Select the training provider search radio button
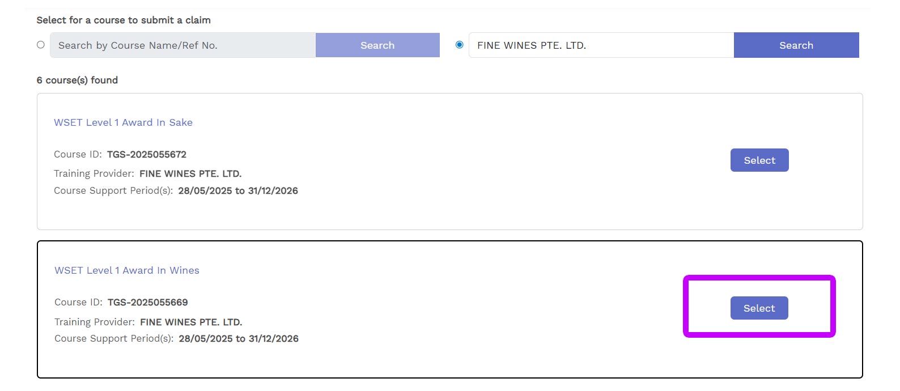Viewport: 900px width, 391px height. 460,45
